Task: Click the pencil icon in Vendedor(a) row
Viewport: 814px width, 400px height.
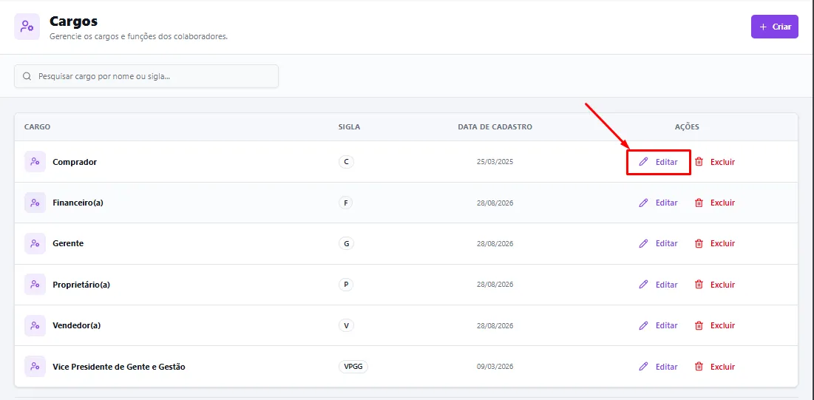Action: (643, 325)
